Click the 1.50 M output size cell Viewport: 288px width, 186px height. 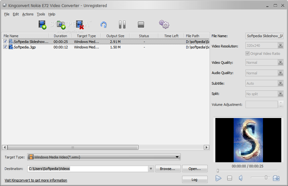pyautogui.click(x=115, y=47)
